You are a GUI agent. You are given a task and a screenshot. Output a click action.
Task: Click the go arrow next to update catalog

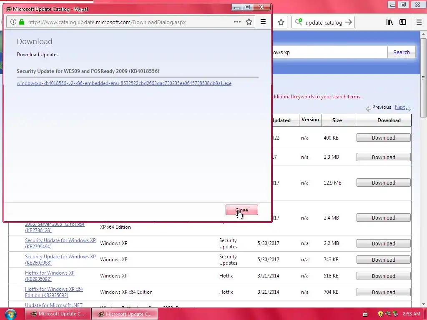tap(349, 22)
